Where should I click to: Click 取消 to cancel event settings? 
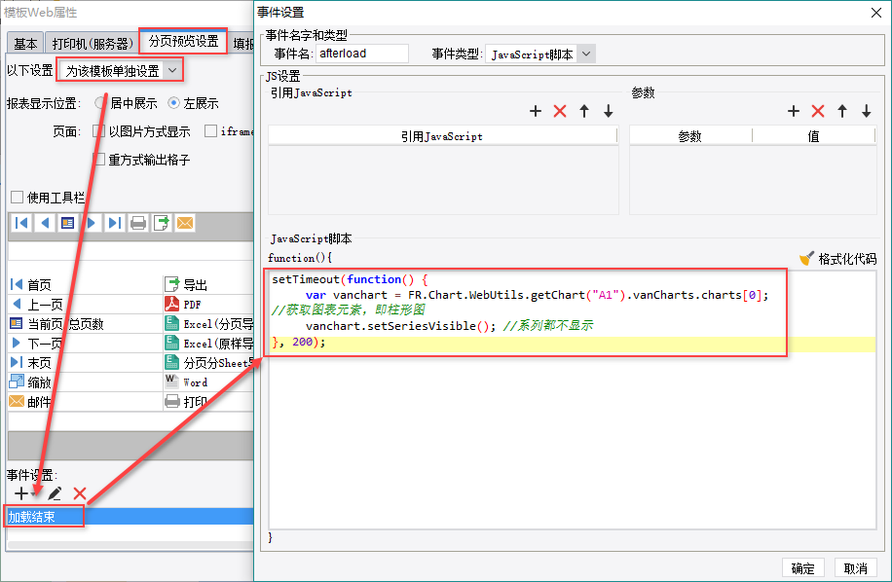click(x=856, y=568)
